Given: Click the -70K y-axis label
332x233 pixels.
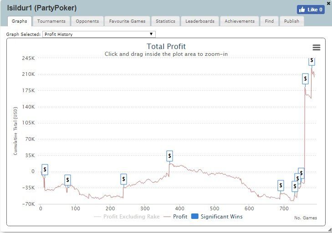Looking at the screenshot, I should coord(28,204).
